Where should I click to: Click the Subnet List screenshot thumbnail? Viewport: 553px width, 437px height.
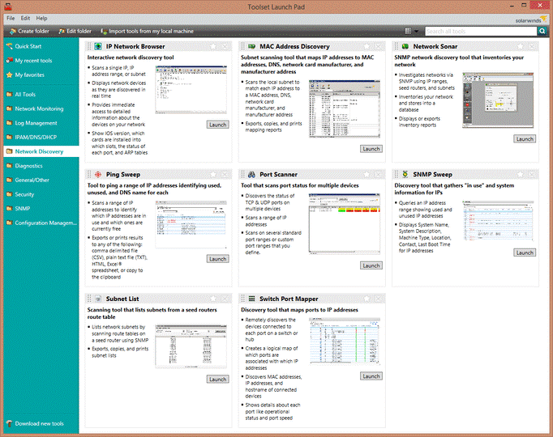pos(191,346)
